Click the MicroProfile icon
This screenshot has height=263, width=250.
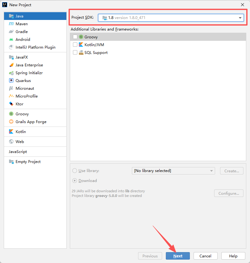(x=11, y=96)
